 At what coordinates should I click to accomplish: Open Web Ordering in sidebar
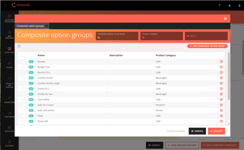pyautogui.click(x=10, y=35)
